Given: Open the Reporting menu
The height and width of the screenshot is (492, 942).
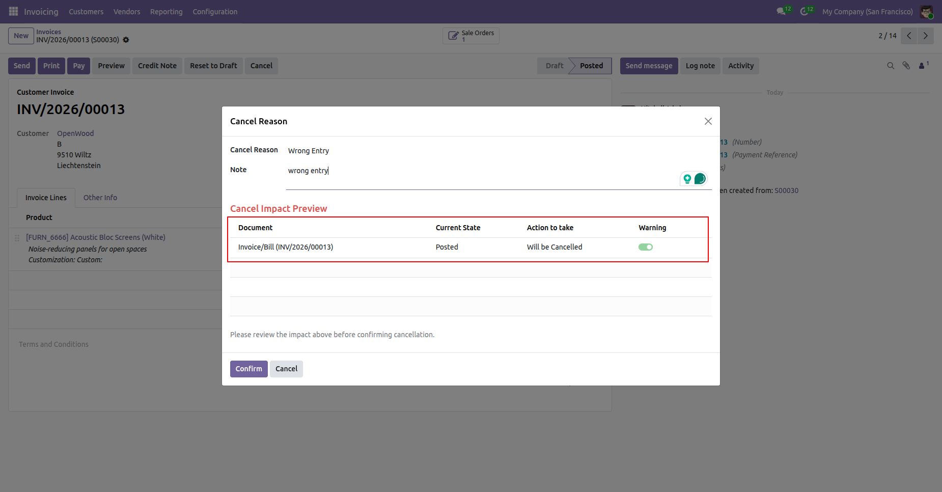Looking at the screenshot, I should click(x=166, y=12).
